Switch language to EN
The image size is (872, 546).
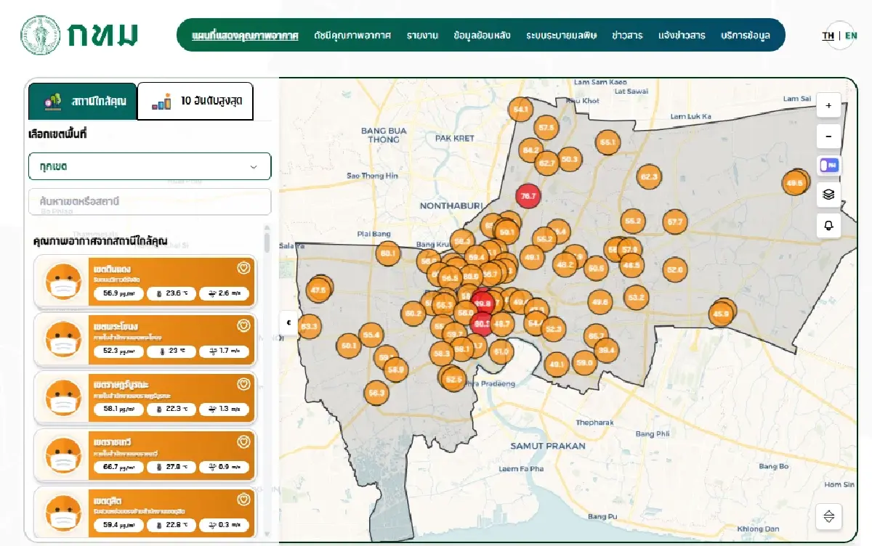click(x=851, y=36)
